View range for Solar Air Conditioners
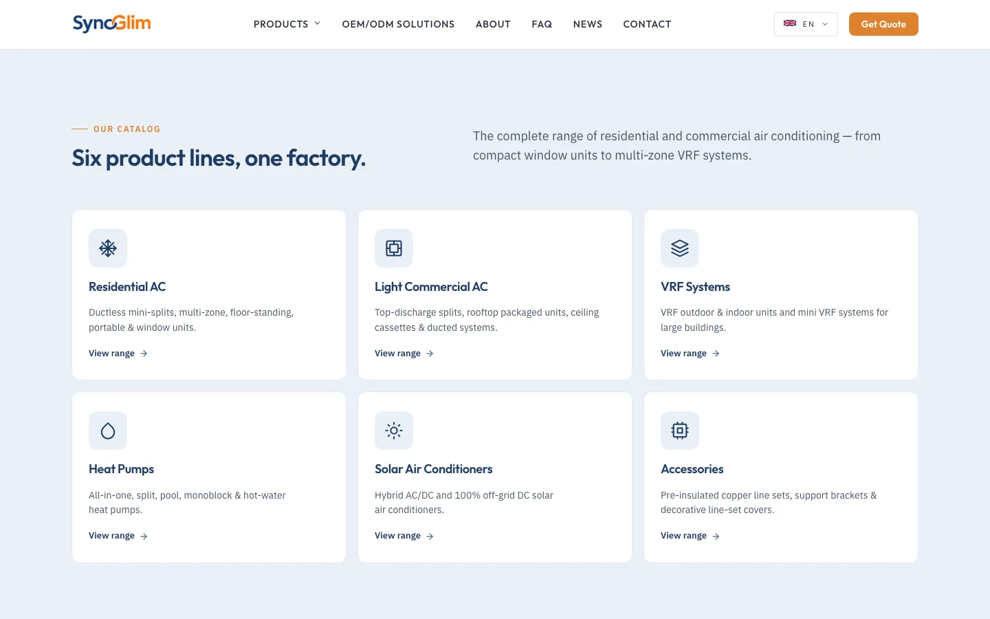The image size is (990, 619). pos(404,536)
